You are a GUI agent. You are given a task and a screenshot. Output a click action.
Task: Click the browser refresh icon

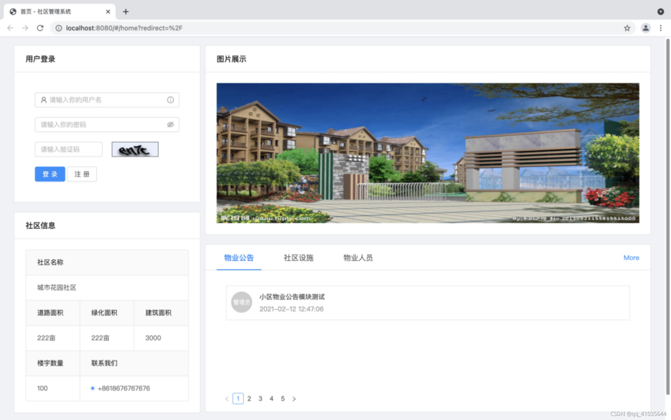pos(40,28)
